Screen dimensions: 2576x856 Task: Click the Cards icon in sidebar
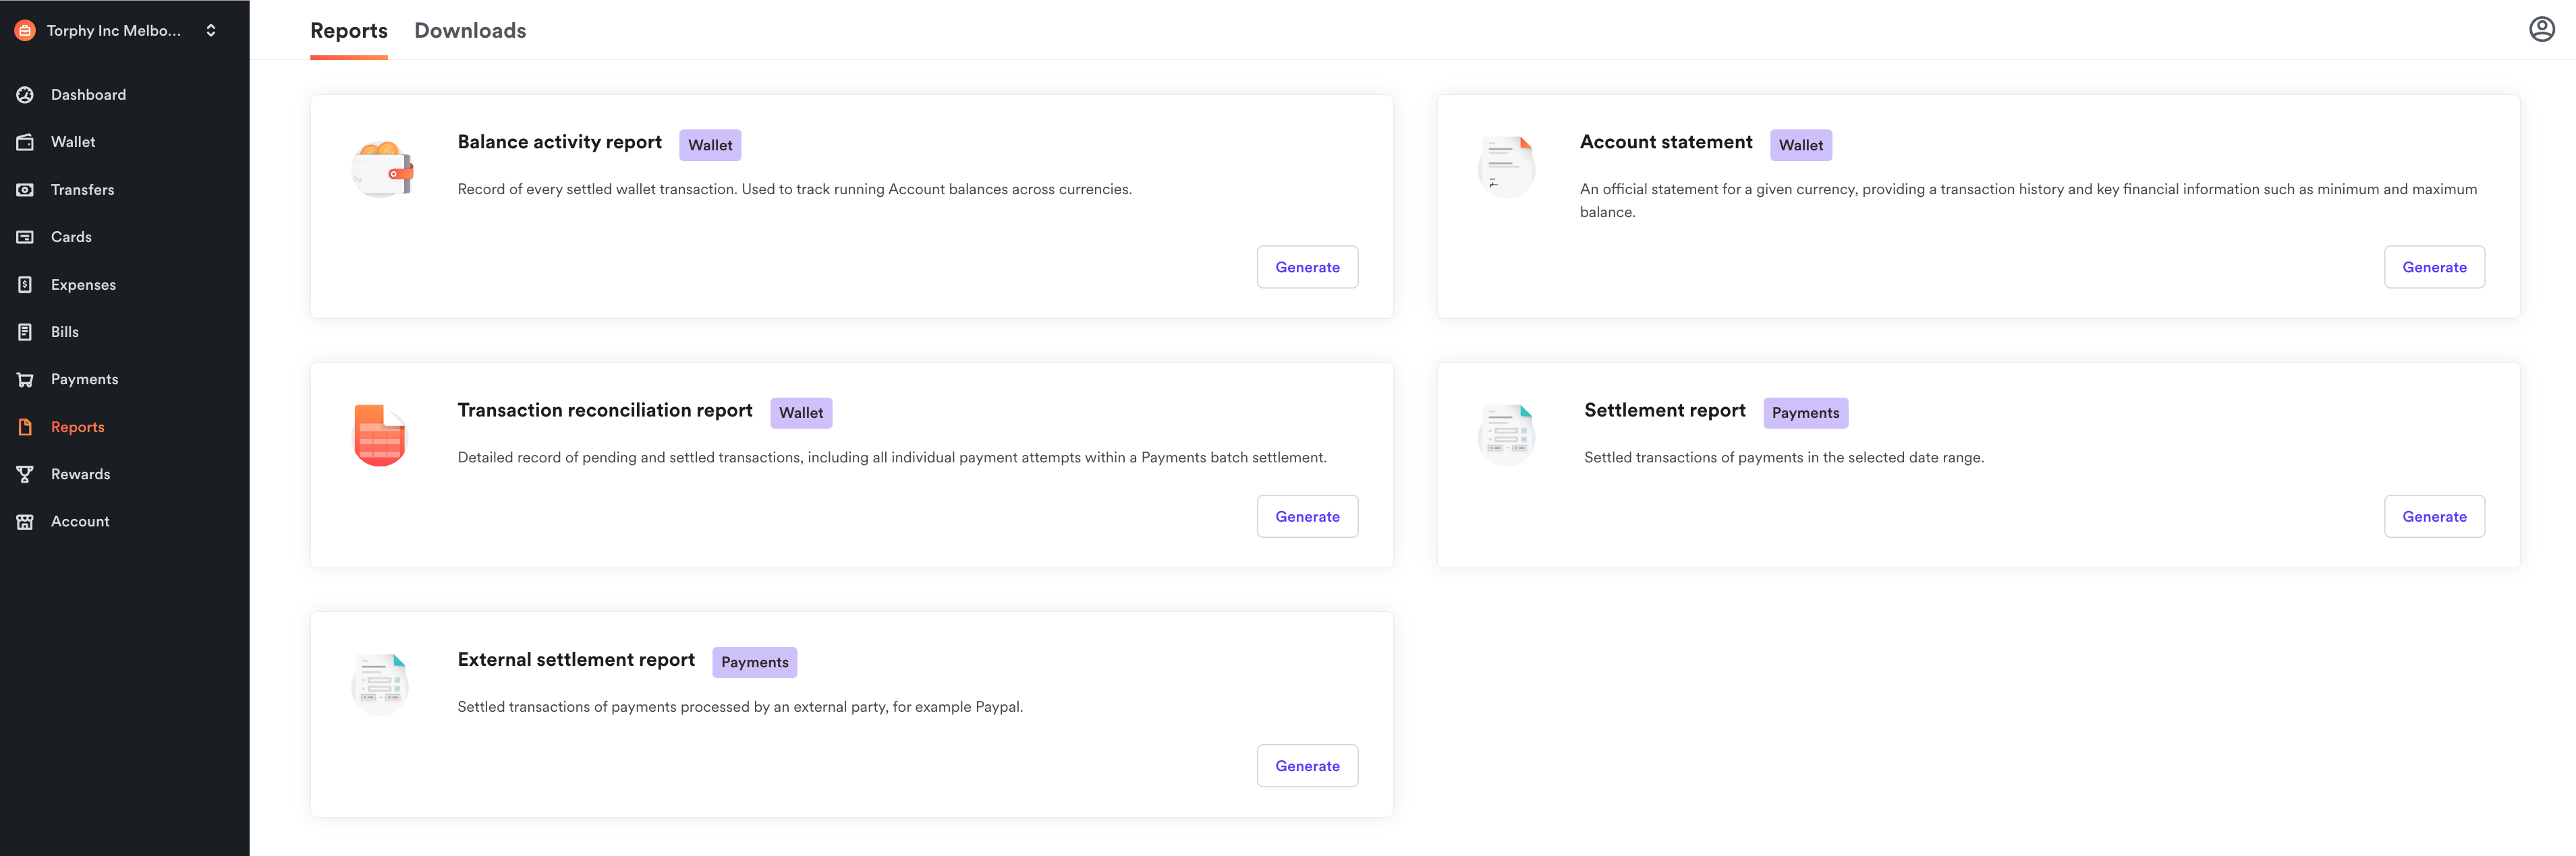[25, 237]
